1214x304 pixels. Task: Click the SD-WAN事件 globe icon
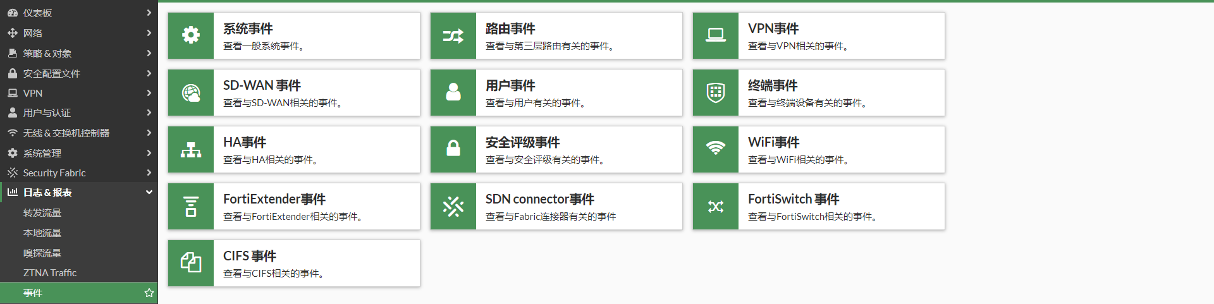[191, 93]
